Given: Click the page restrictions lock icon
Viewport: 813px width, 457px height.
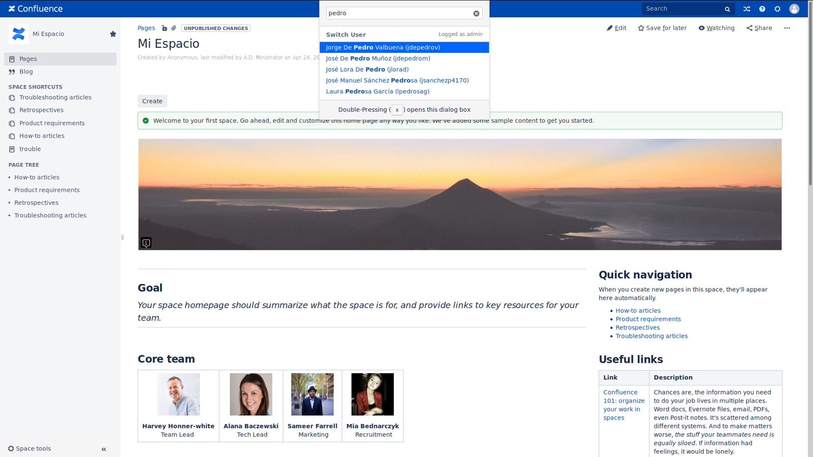Looking at the screenshot, I should tap(164, 28).
